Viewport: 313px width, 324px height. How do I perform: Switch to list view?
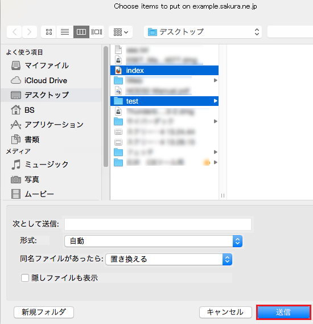[x=65, y=32]
